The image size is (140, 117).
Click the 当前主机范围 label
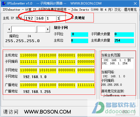coord(111,55)
